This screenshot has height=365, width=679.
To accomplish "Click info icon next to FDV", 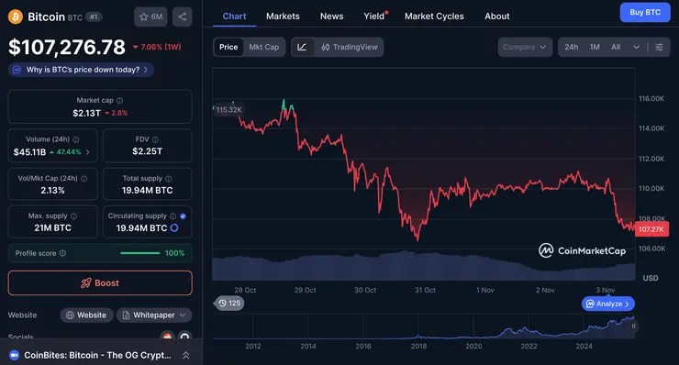I will pos(155,139).
